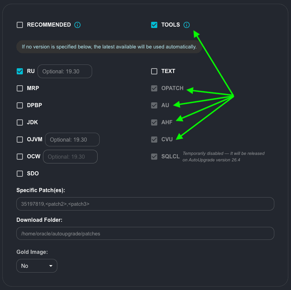Enable the DPBP checkbox
Image resolution: width=291 pixels, height=290 pixels.
click(20, 105)
